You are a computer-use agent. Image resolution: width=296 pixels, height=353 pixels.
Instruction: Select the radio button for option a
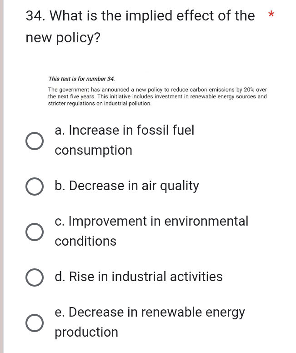pyautogui.click(x=35, y=141)
